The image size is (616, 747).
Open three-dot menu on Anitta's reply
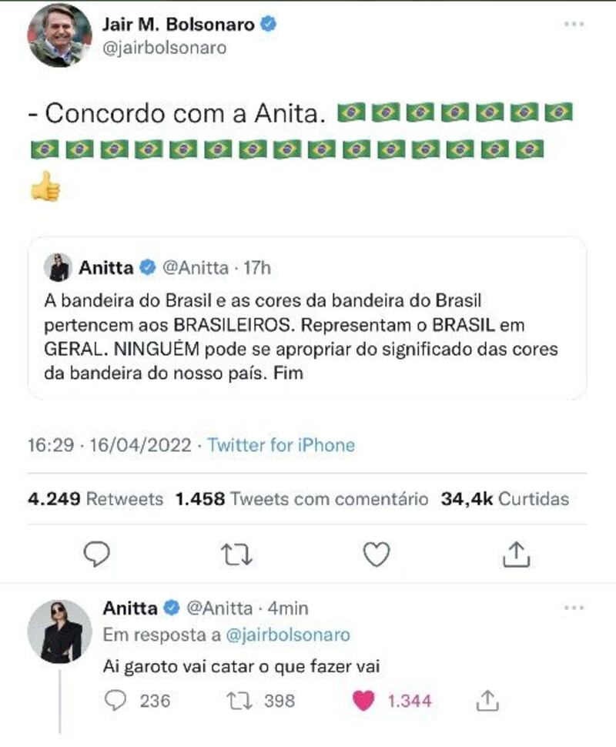point(574,608)
